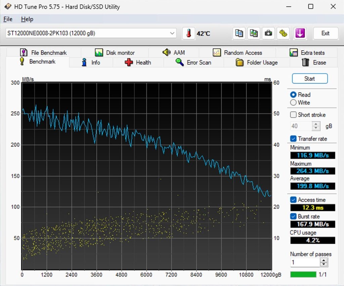Image resolution: width=344 pixels, height=286 pixels.
Task: Click the green pass progress bar
Action: [x=303, y=274]
